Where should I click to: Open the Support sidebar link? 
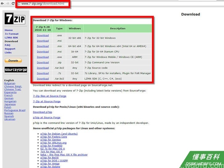10,49
